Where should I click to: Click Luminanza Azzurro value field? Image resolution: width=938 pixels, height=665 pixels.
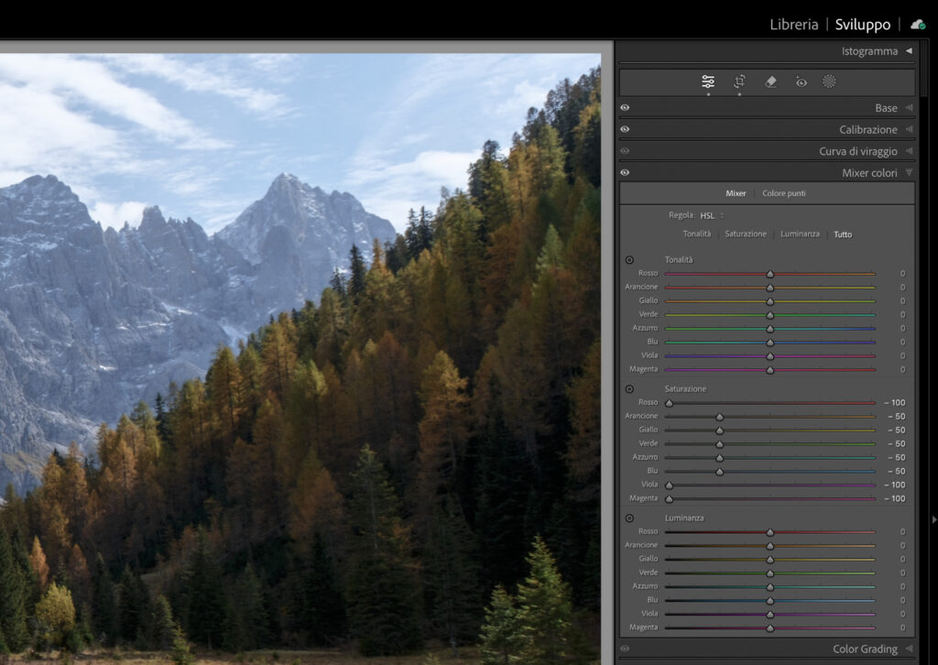(x=902, y=586)
